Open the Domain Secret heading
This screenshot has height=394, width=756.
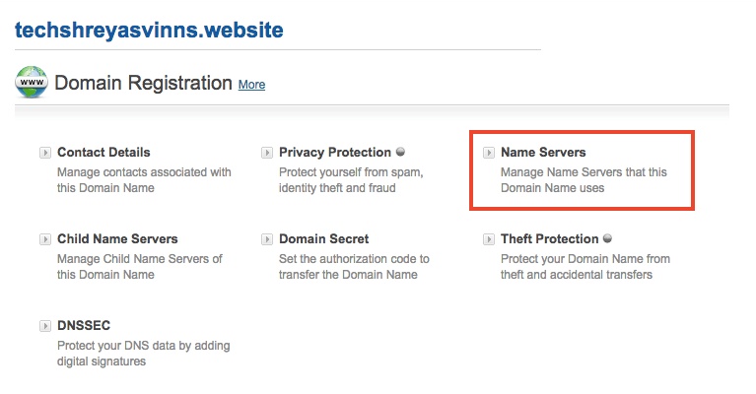(324, 239)
